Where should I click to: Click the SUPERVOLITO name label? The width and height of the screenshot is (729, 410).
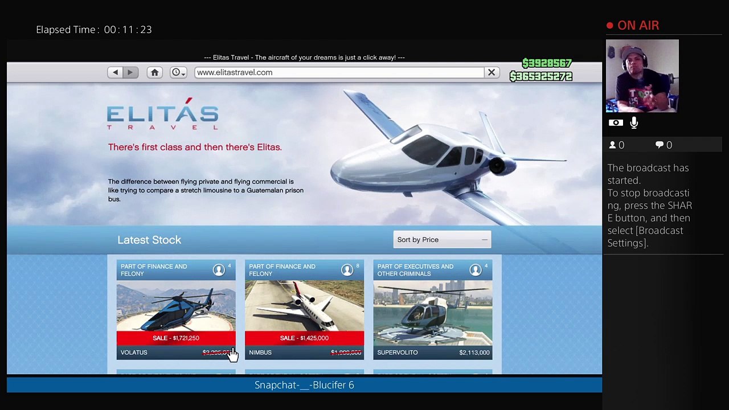tap(398, 352)
